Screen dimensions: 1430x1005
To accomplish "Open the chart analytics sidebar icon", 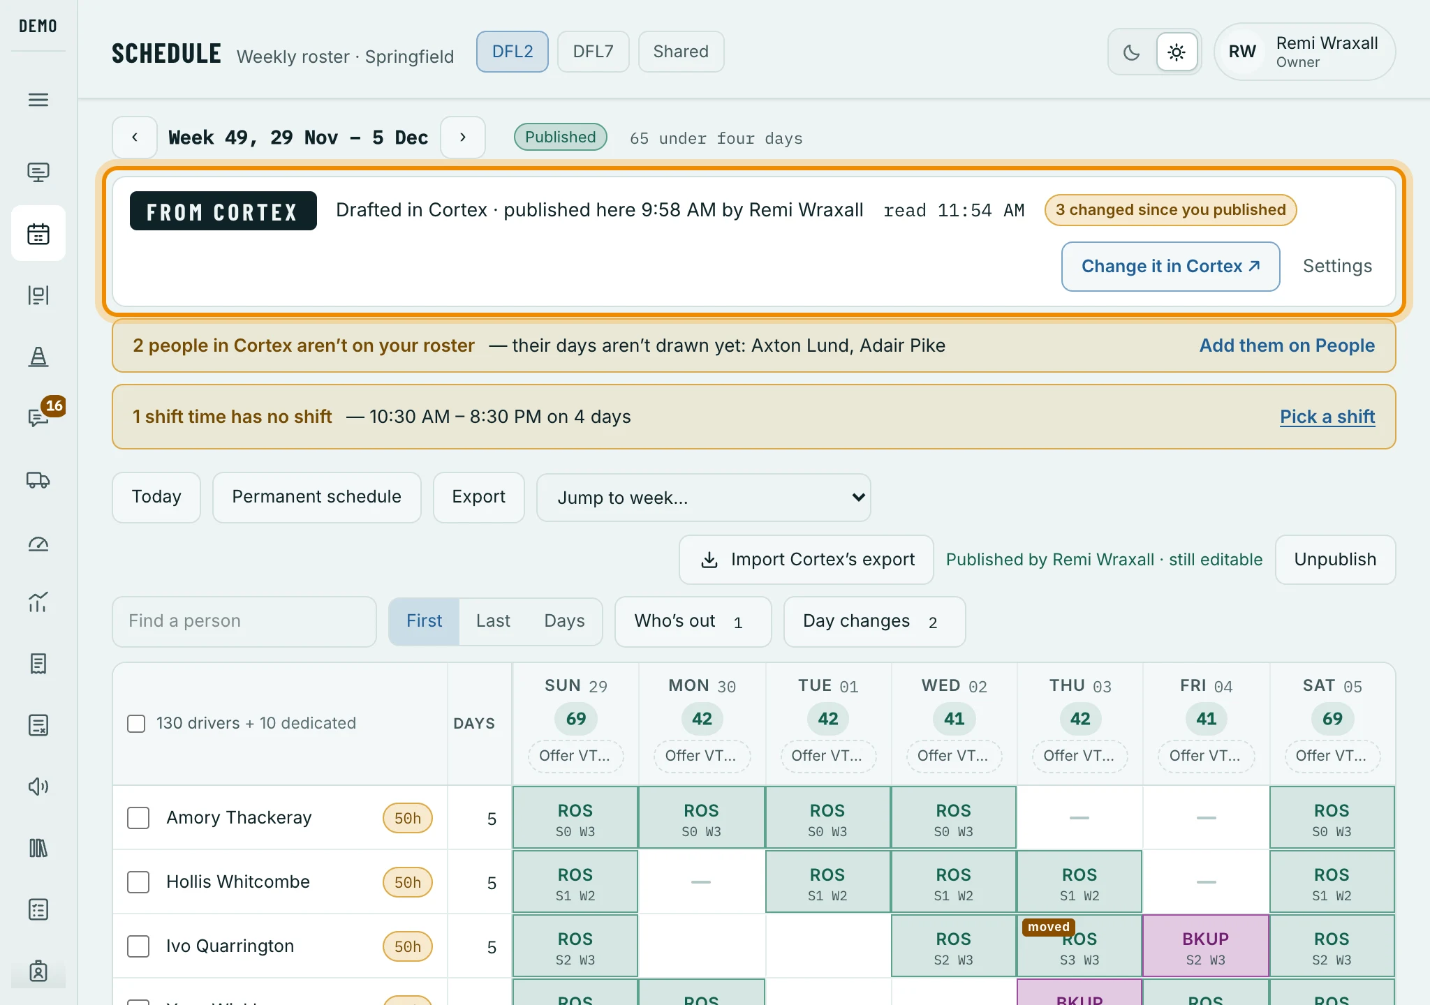I will tap(38, 602).
